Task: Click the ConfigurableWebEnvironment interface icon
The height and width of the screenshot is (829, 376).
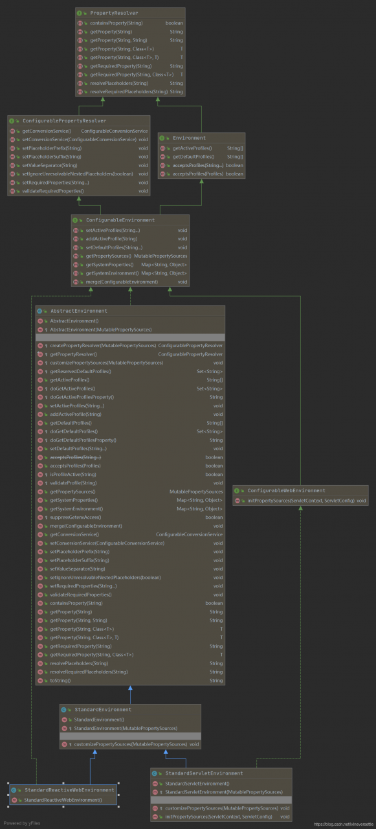Action: click(x=237, y=491)
